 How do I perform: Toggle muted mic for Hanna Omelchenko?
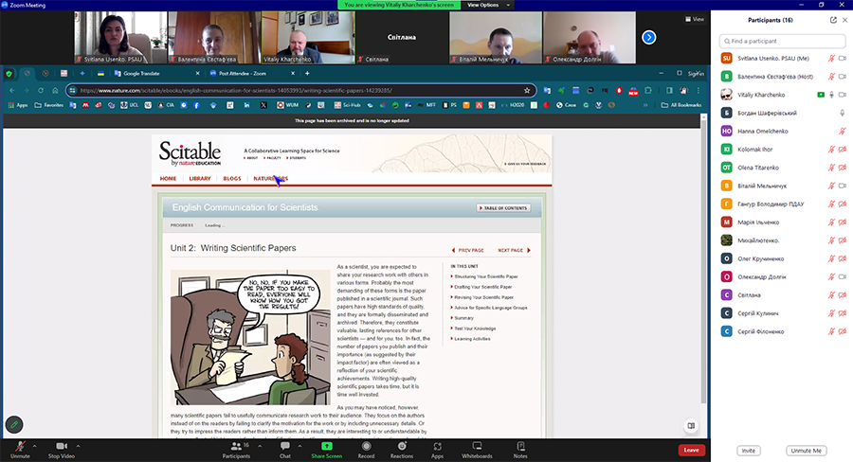click(x=843, y=131)
